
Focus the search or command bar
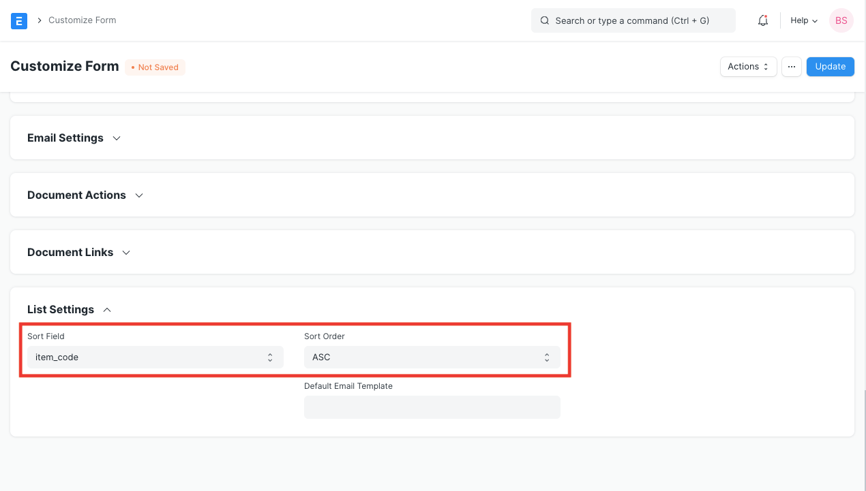click(632, 20)
